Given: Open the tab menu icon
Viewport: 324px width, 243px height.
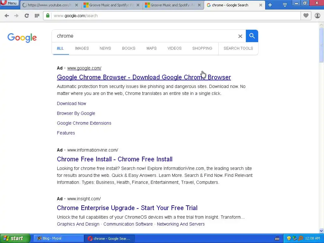Looking at the screenshot, I should (x=285, y=5).
